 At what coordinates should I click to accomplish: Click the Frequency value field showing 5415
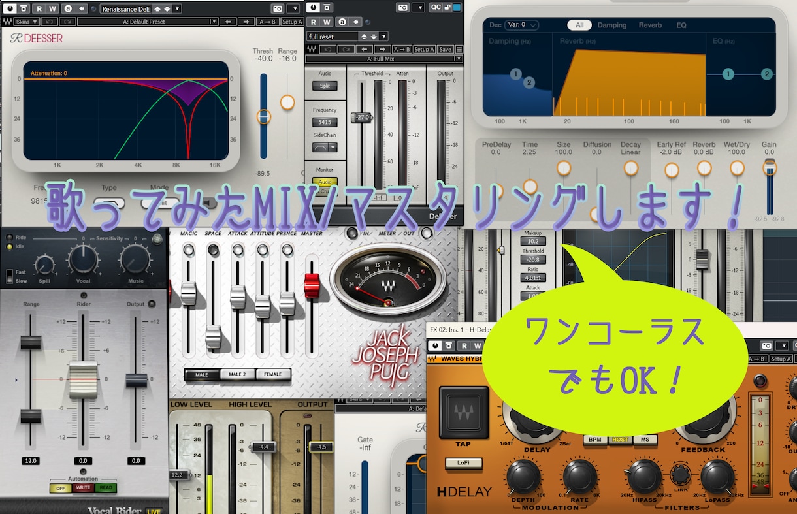pos(325,122)
